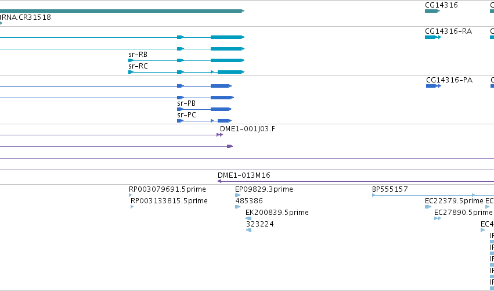Image resolution: width=494 pixels, height=291 pixels.
Task: Click the RP003133815.5prime arrow marker
Action: 132,207
